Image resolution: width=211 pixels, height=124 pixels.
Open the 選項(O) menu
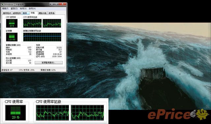[x=14, y=9]
